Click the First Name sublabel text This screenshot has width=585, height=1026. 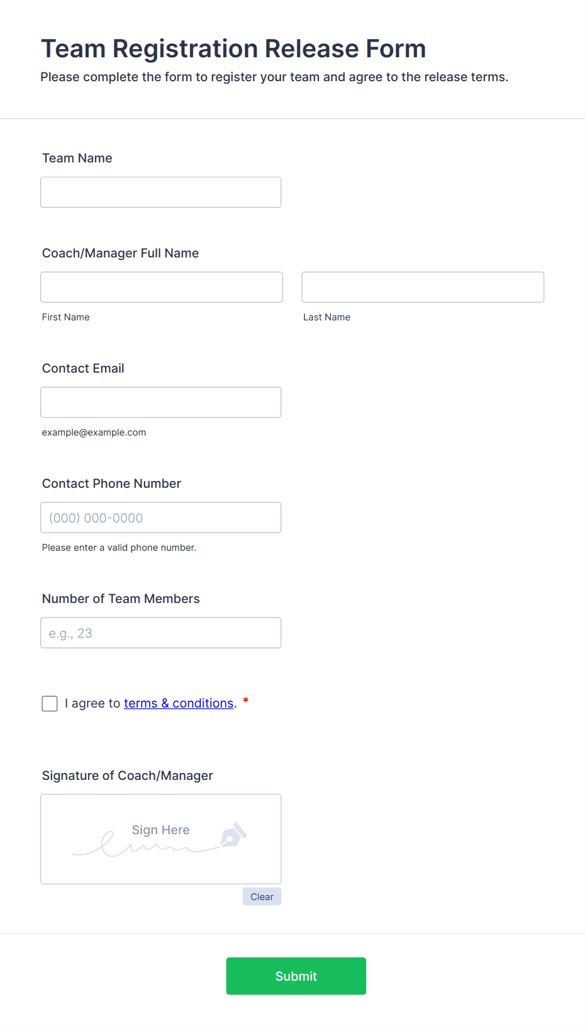coord(66,317)
